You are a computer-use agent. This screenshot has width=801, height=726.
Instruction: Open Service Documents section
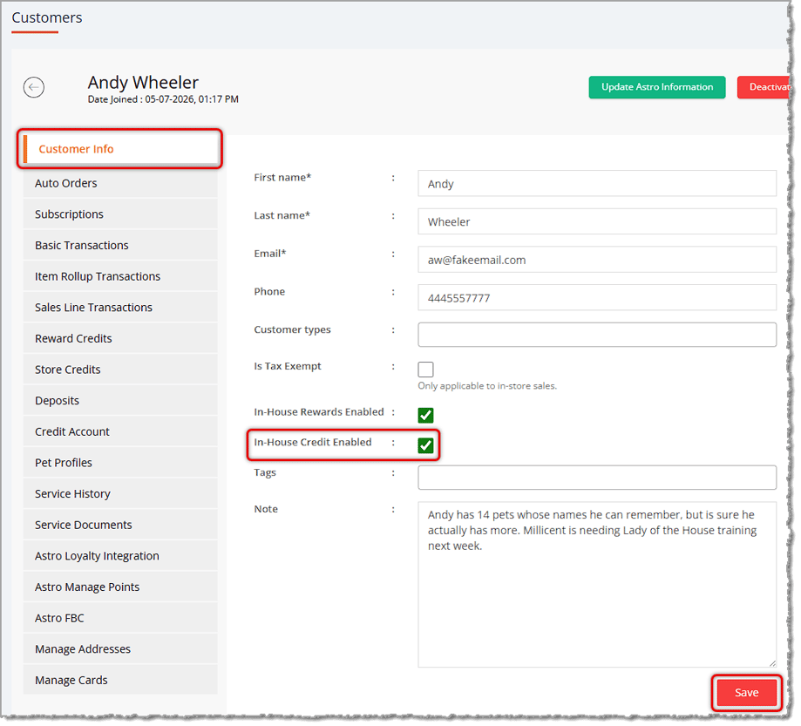[120, 526]
